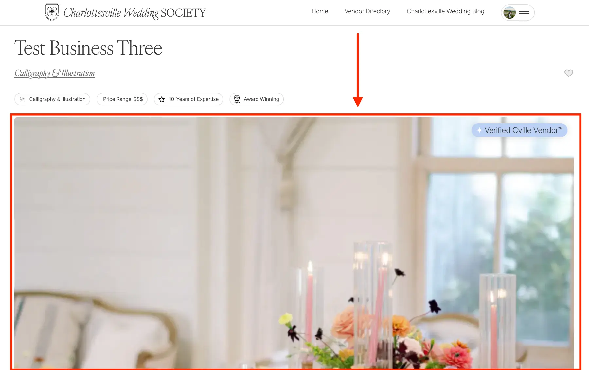
Task: Click the Verified Cville Vendor badge
Action: (x=519, y=130)
